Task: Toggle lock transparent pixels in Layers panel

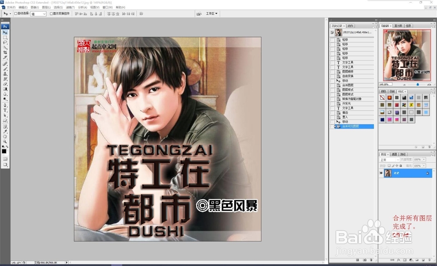Action: (x=389, y=165)
